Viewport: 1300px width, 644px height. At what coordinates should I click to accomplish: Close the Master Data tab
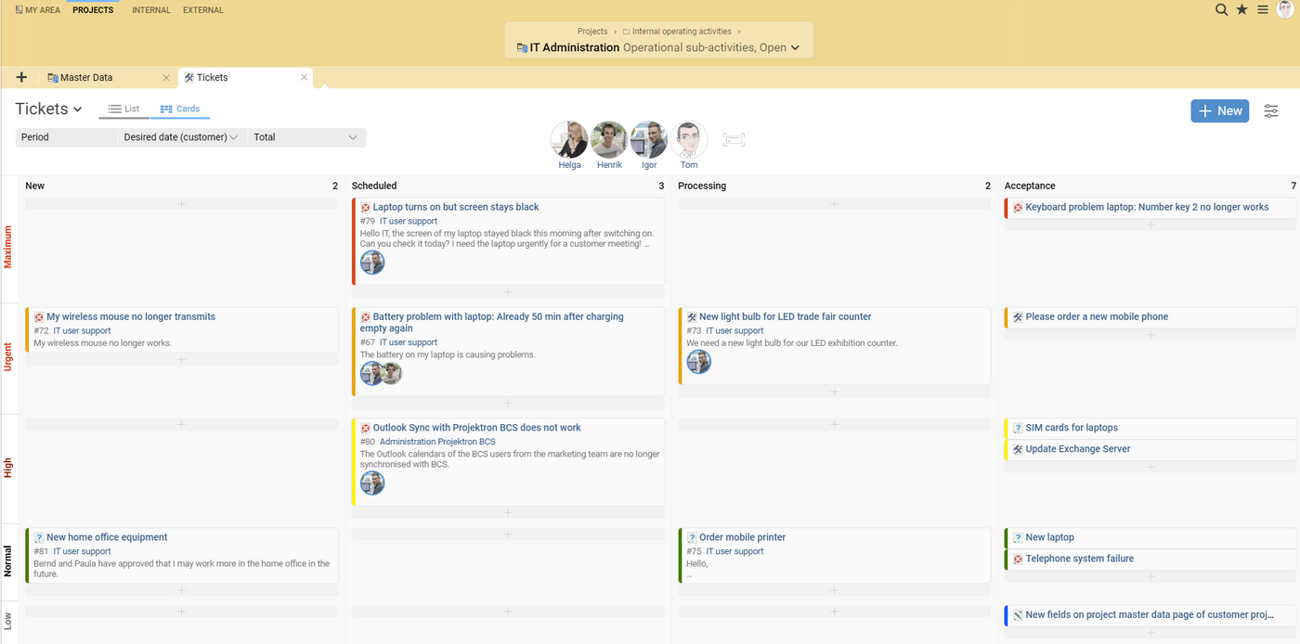pyautogui.click(x=166, y=78)
